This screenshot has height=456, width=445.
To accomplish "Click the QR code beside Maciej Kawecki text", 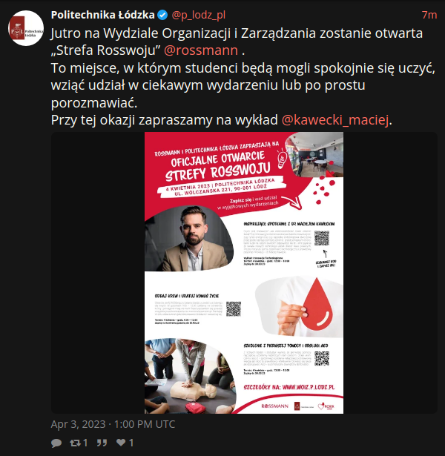I will pos(322,238).
